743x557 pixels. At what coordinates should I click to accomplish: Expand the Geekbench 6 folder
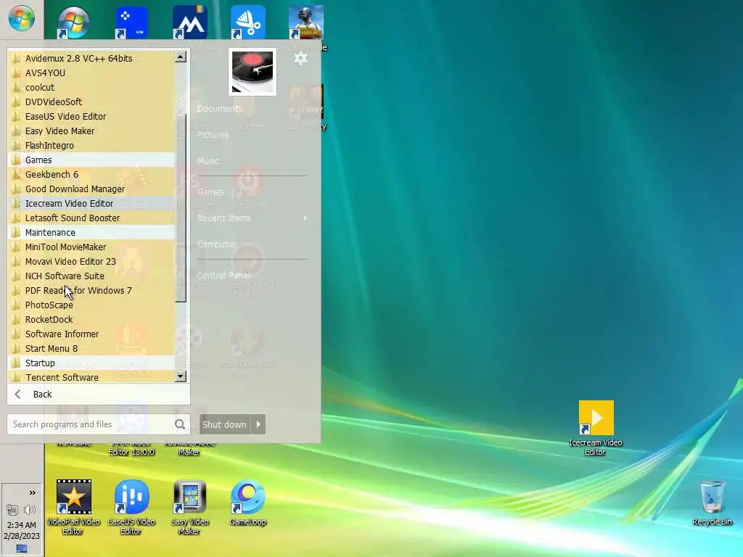[91, 174]
